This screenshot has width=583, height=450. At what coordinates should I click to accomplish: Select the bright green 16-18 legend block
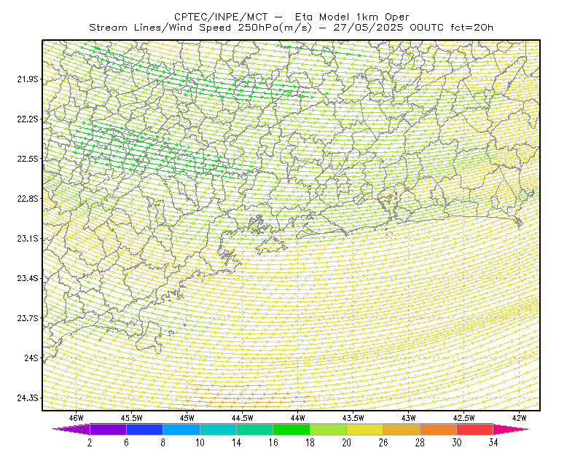click(291, 429)
